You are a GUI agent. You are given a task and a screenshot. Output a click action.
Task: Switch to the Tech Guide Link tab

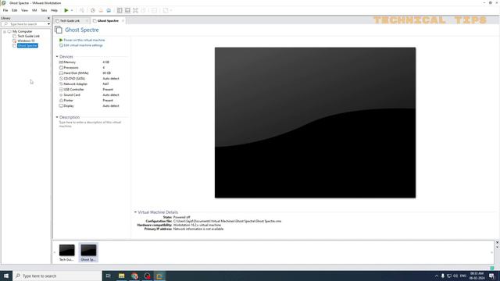coord(70,21)
